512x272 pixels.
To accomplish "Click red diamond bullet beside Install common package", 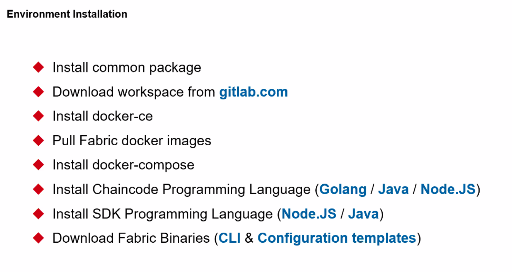I will coord(38,67).
